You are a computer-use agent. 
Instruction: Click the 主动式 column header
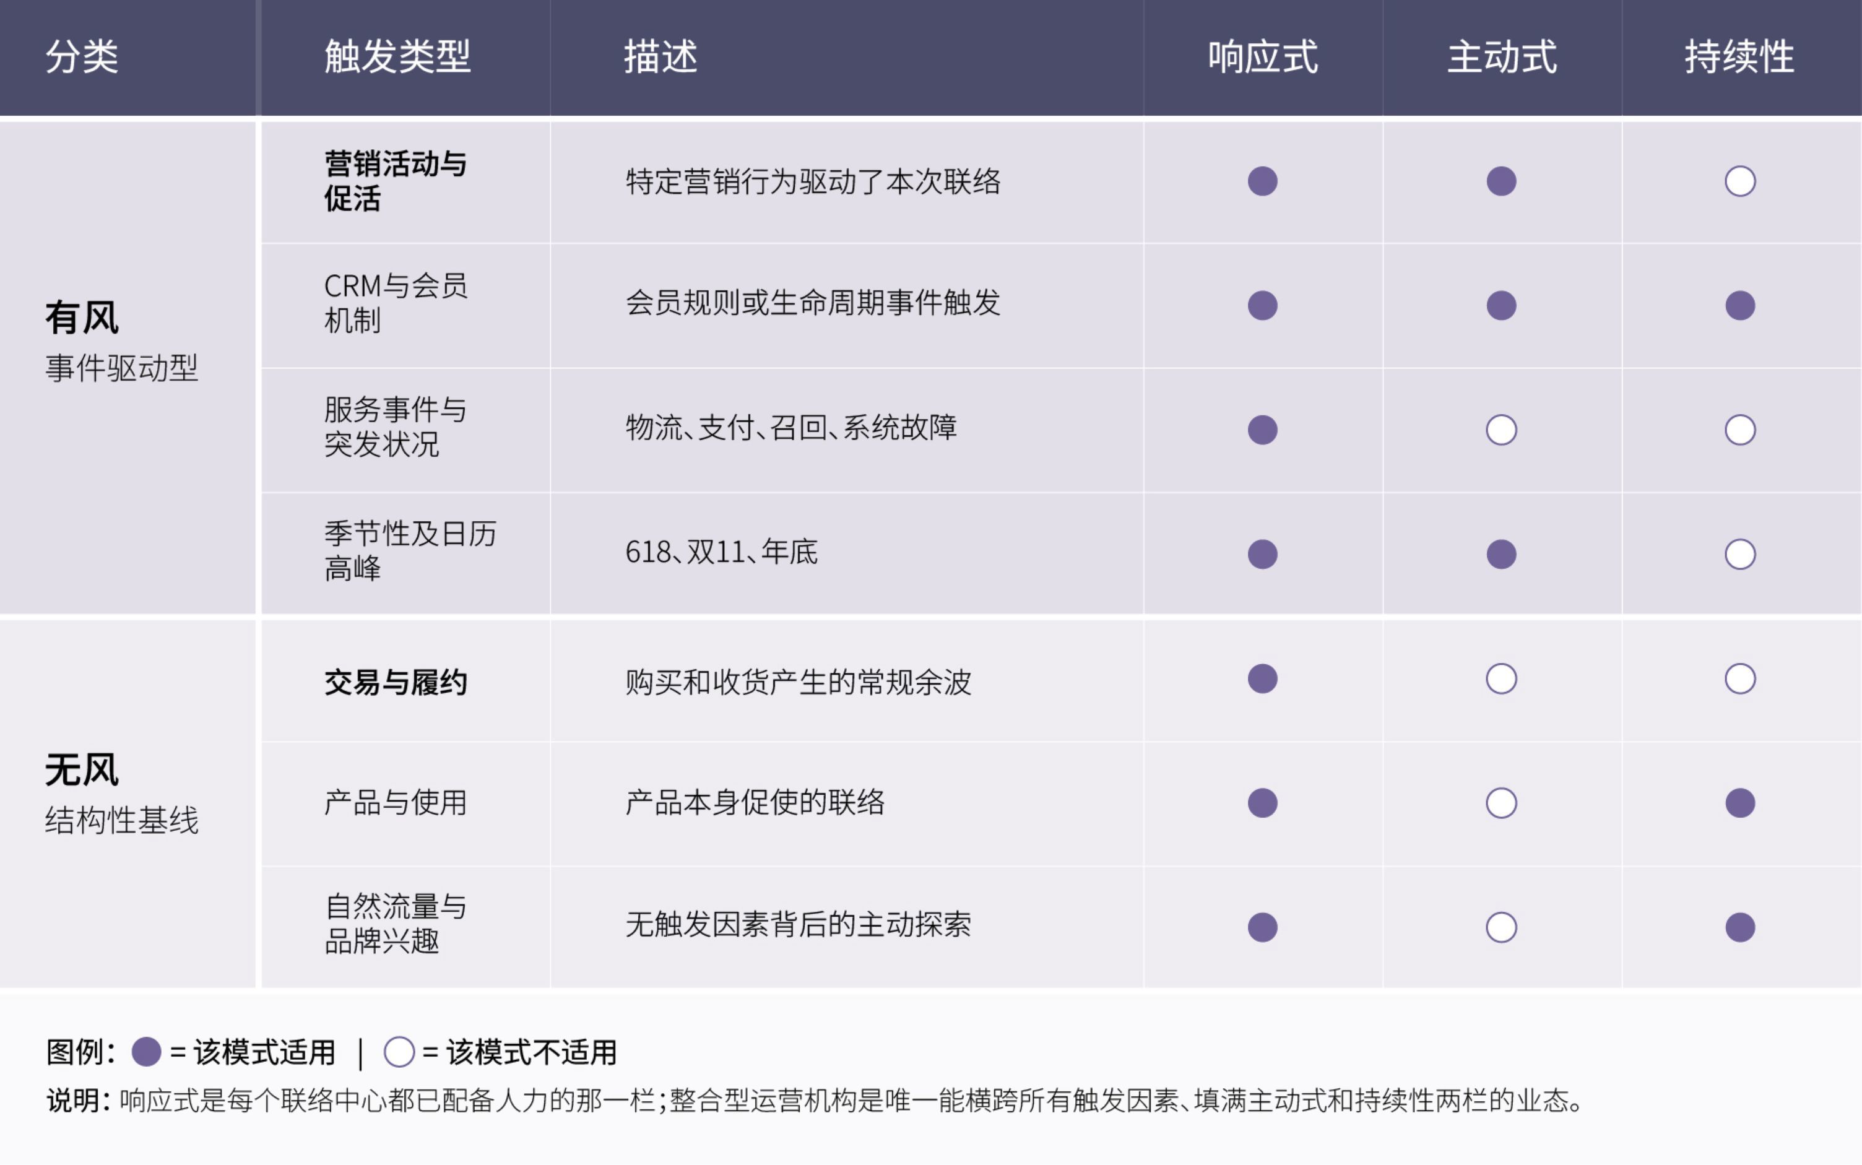[x=1502, y=57]
